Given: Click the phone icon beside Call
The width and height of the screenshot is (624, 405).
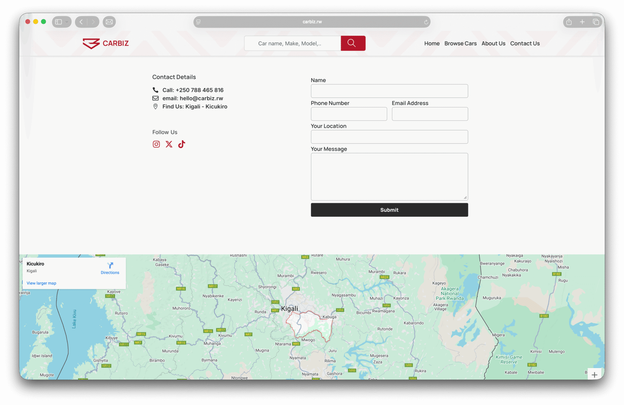Looking at the screenshot, I should coord(155,90).
